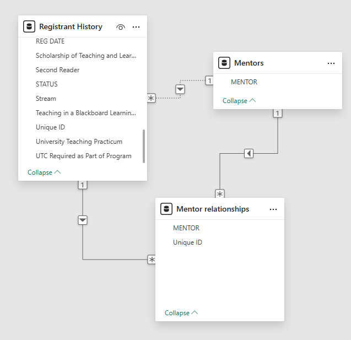This screenshot has height=340, width=351.
Task: Select downward filter arrow below Registrant History
Action: [83, 220]
